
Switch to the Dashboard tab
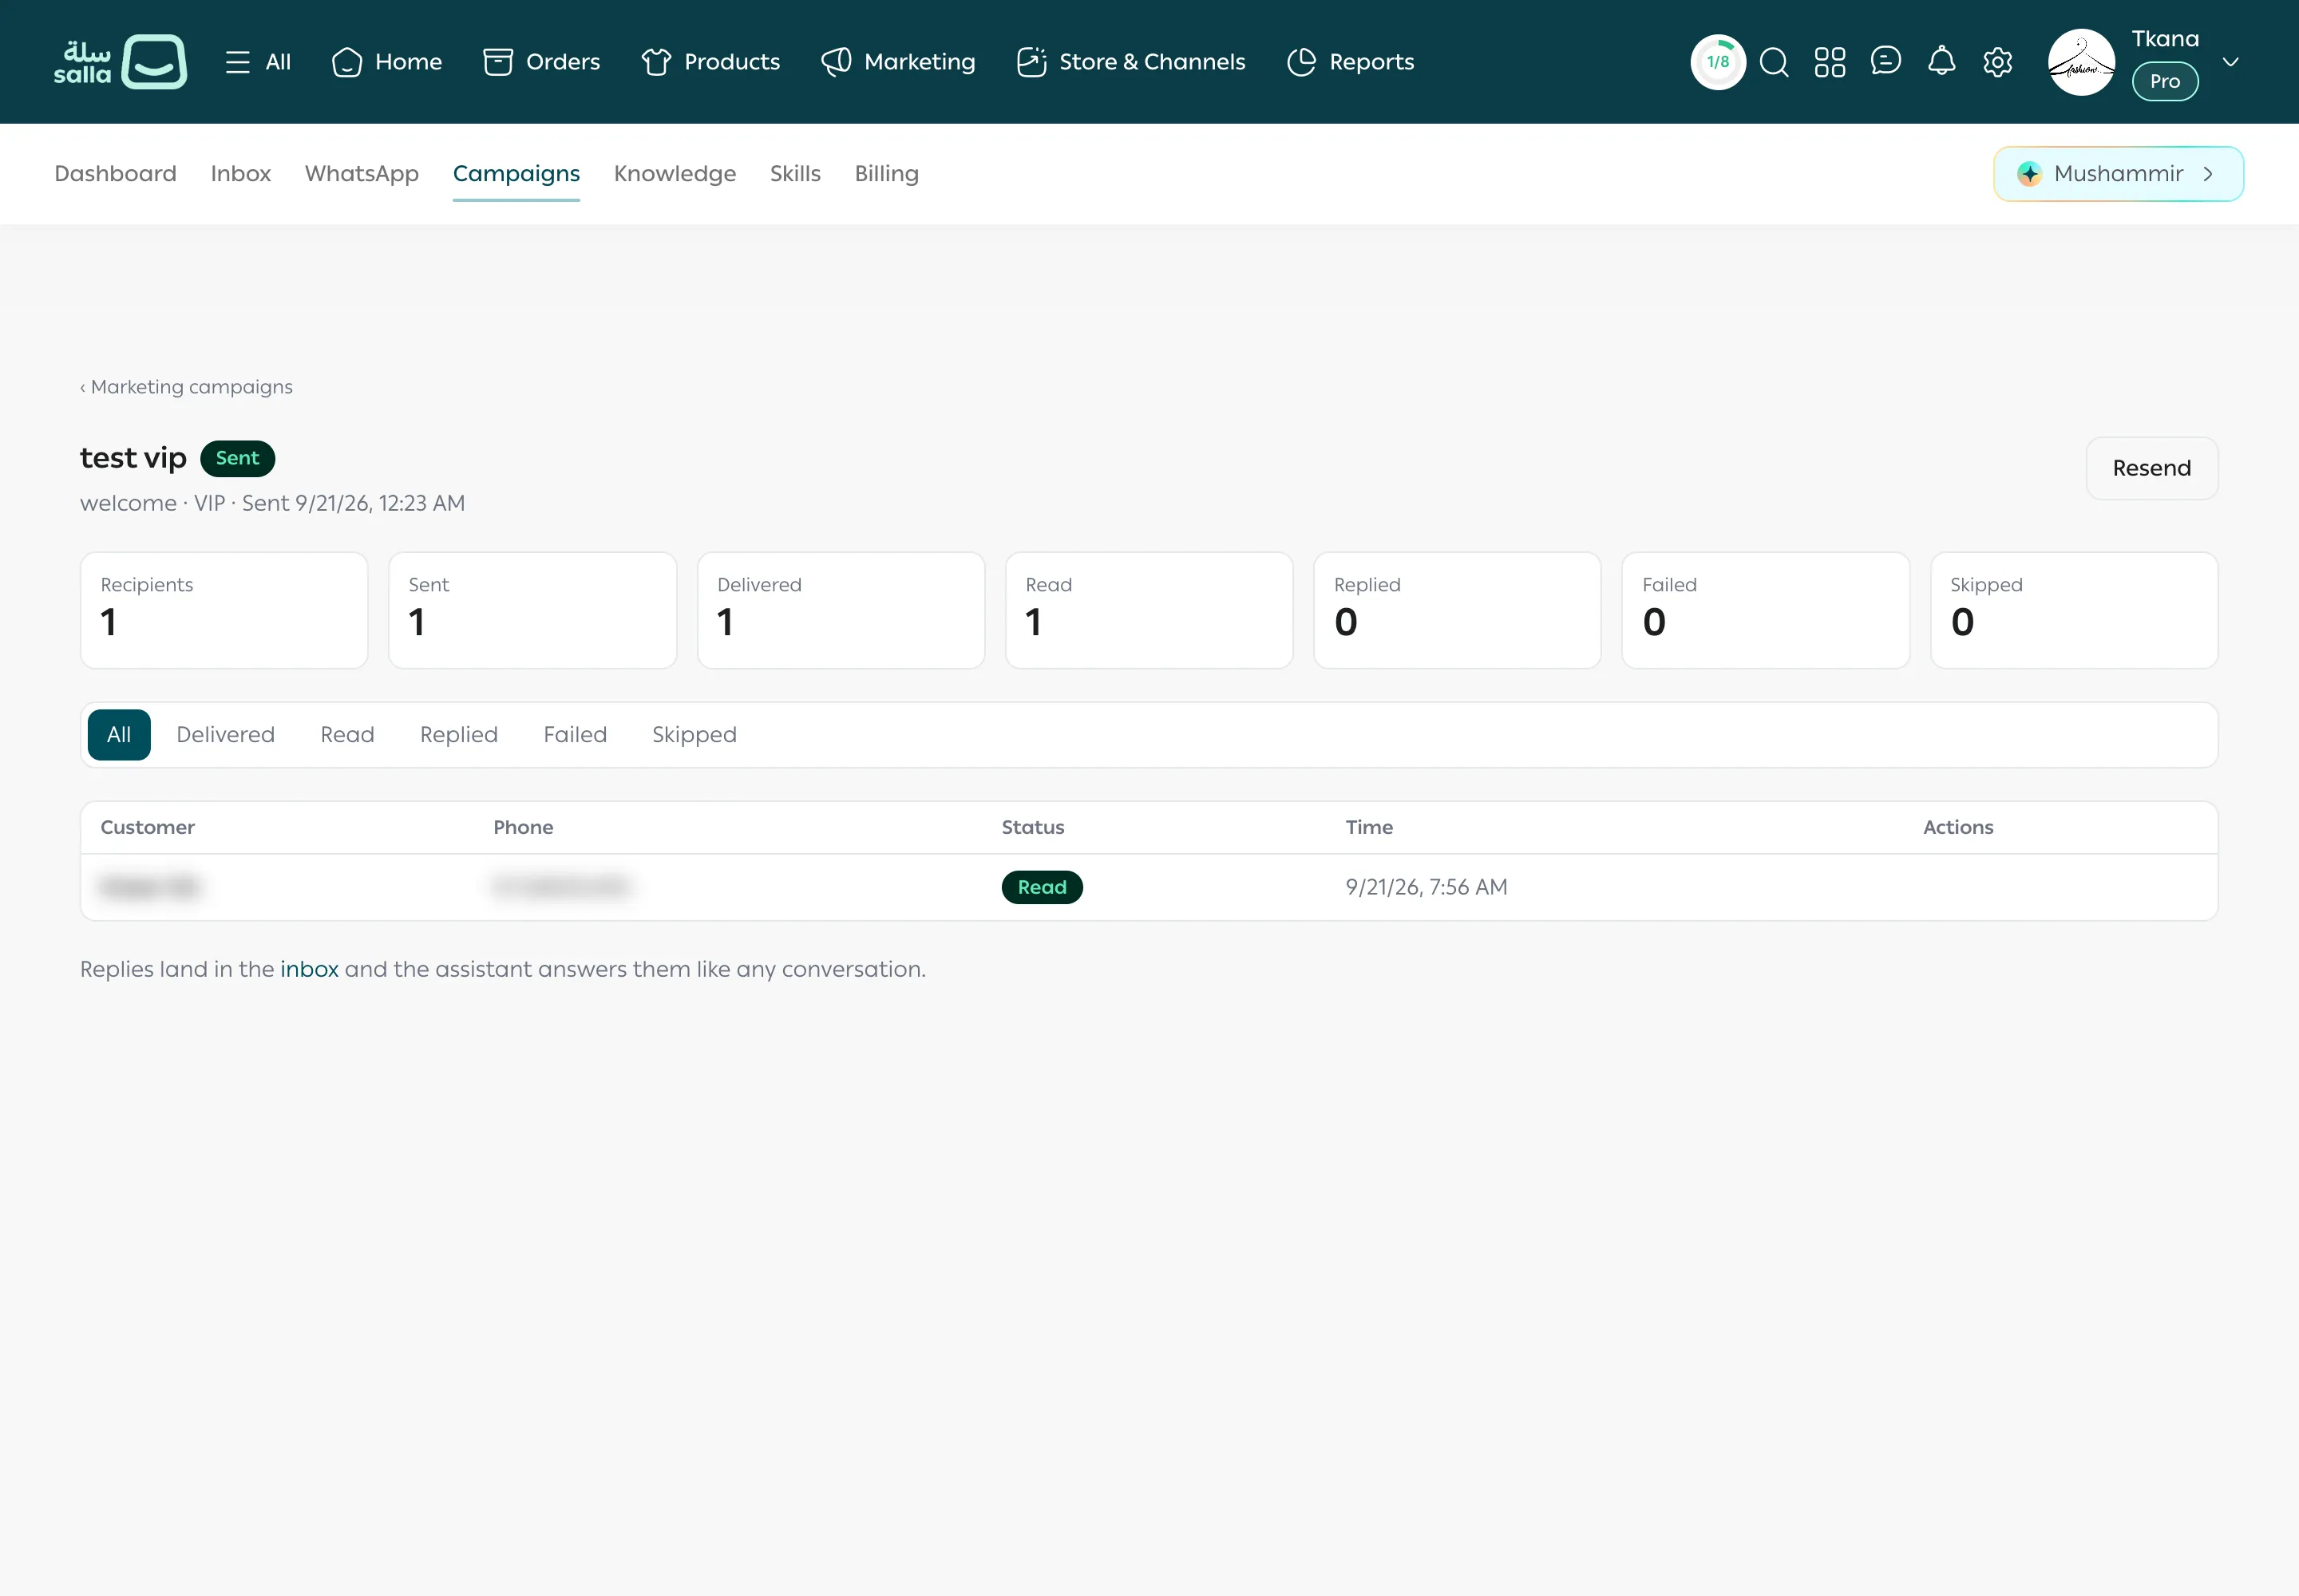(115, 173)
